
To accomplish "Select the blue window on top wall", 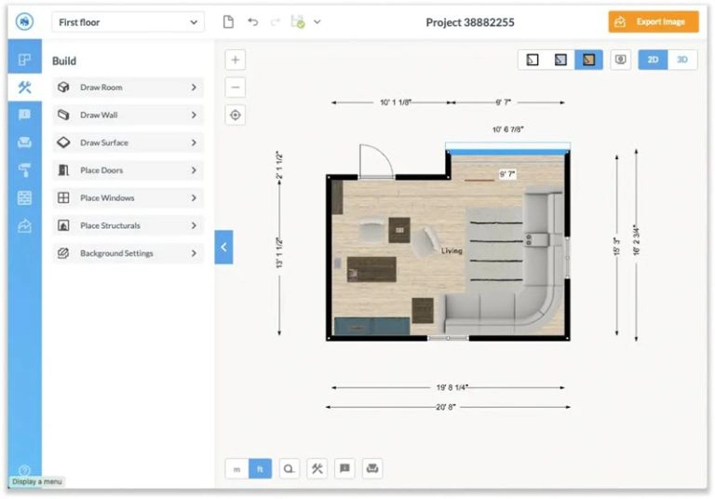I will (507, 145).
